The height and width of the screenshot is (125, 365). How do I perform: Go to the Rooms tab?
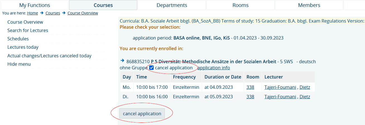pos(240,5)
